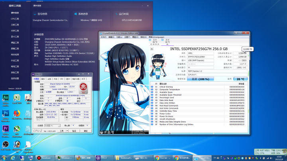Image resolution: width=287 pixels, height=161 pixels.
Task: Open 功能 menu in CrystalDiskInfo
Action: click(x=119, y=37)
